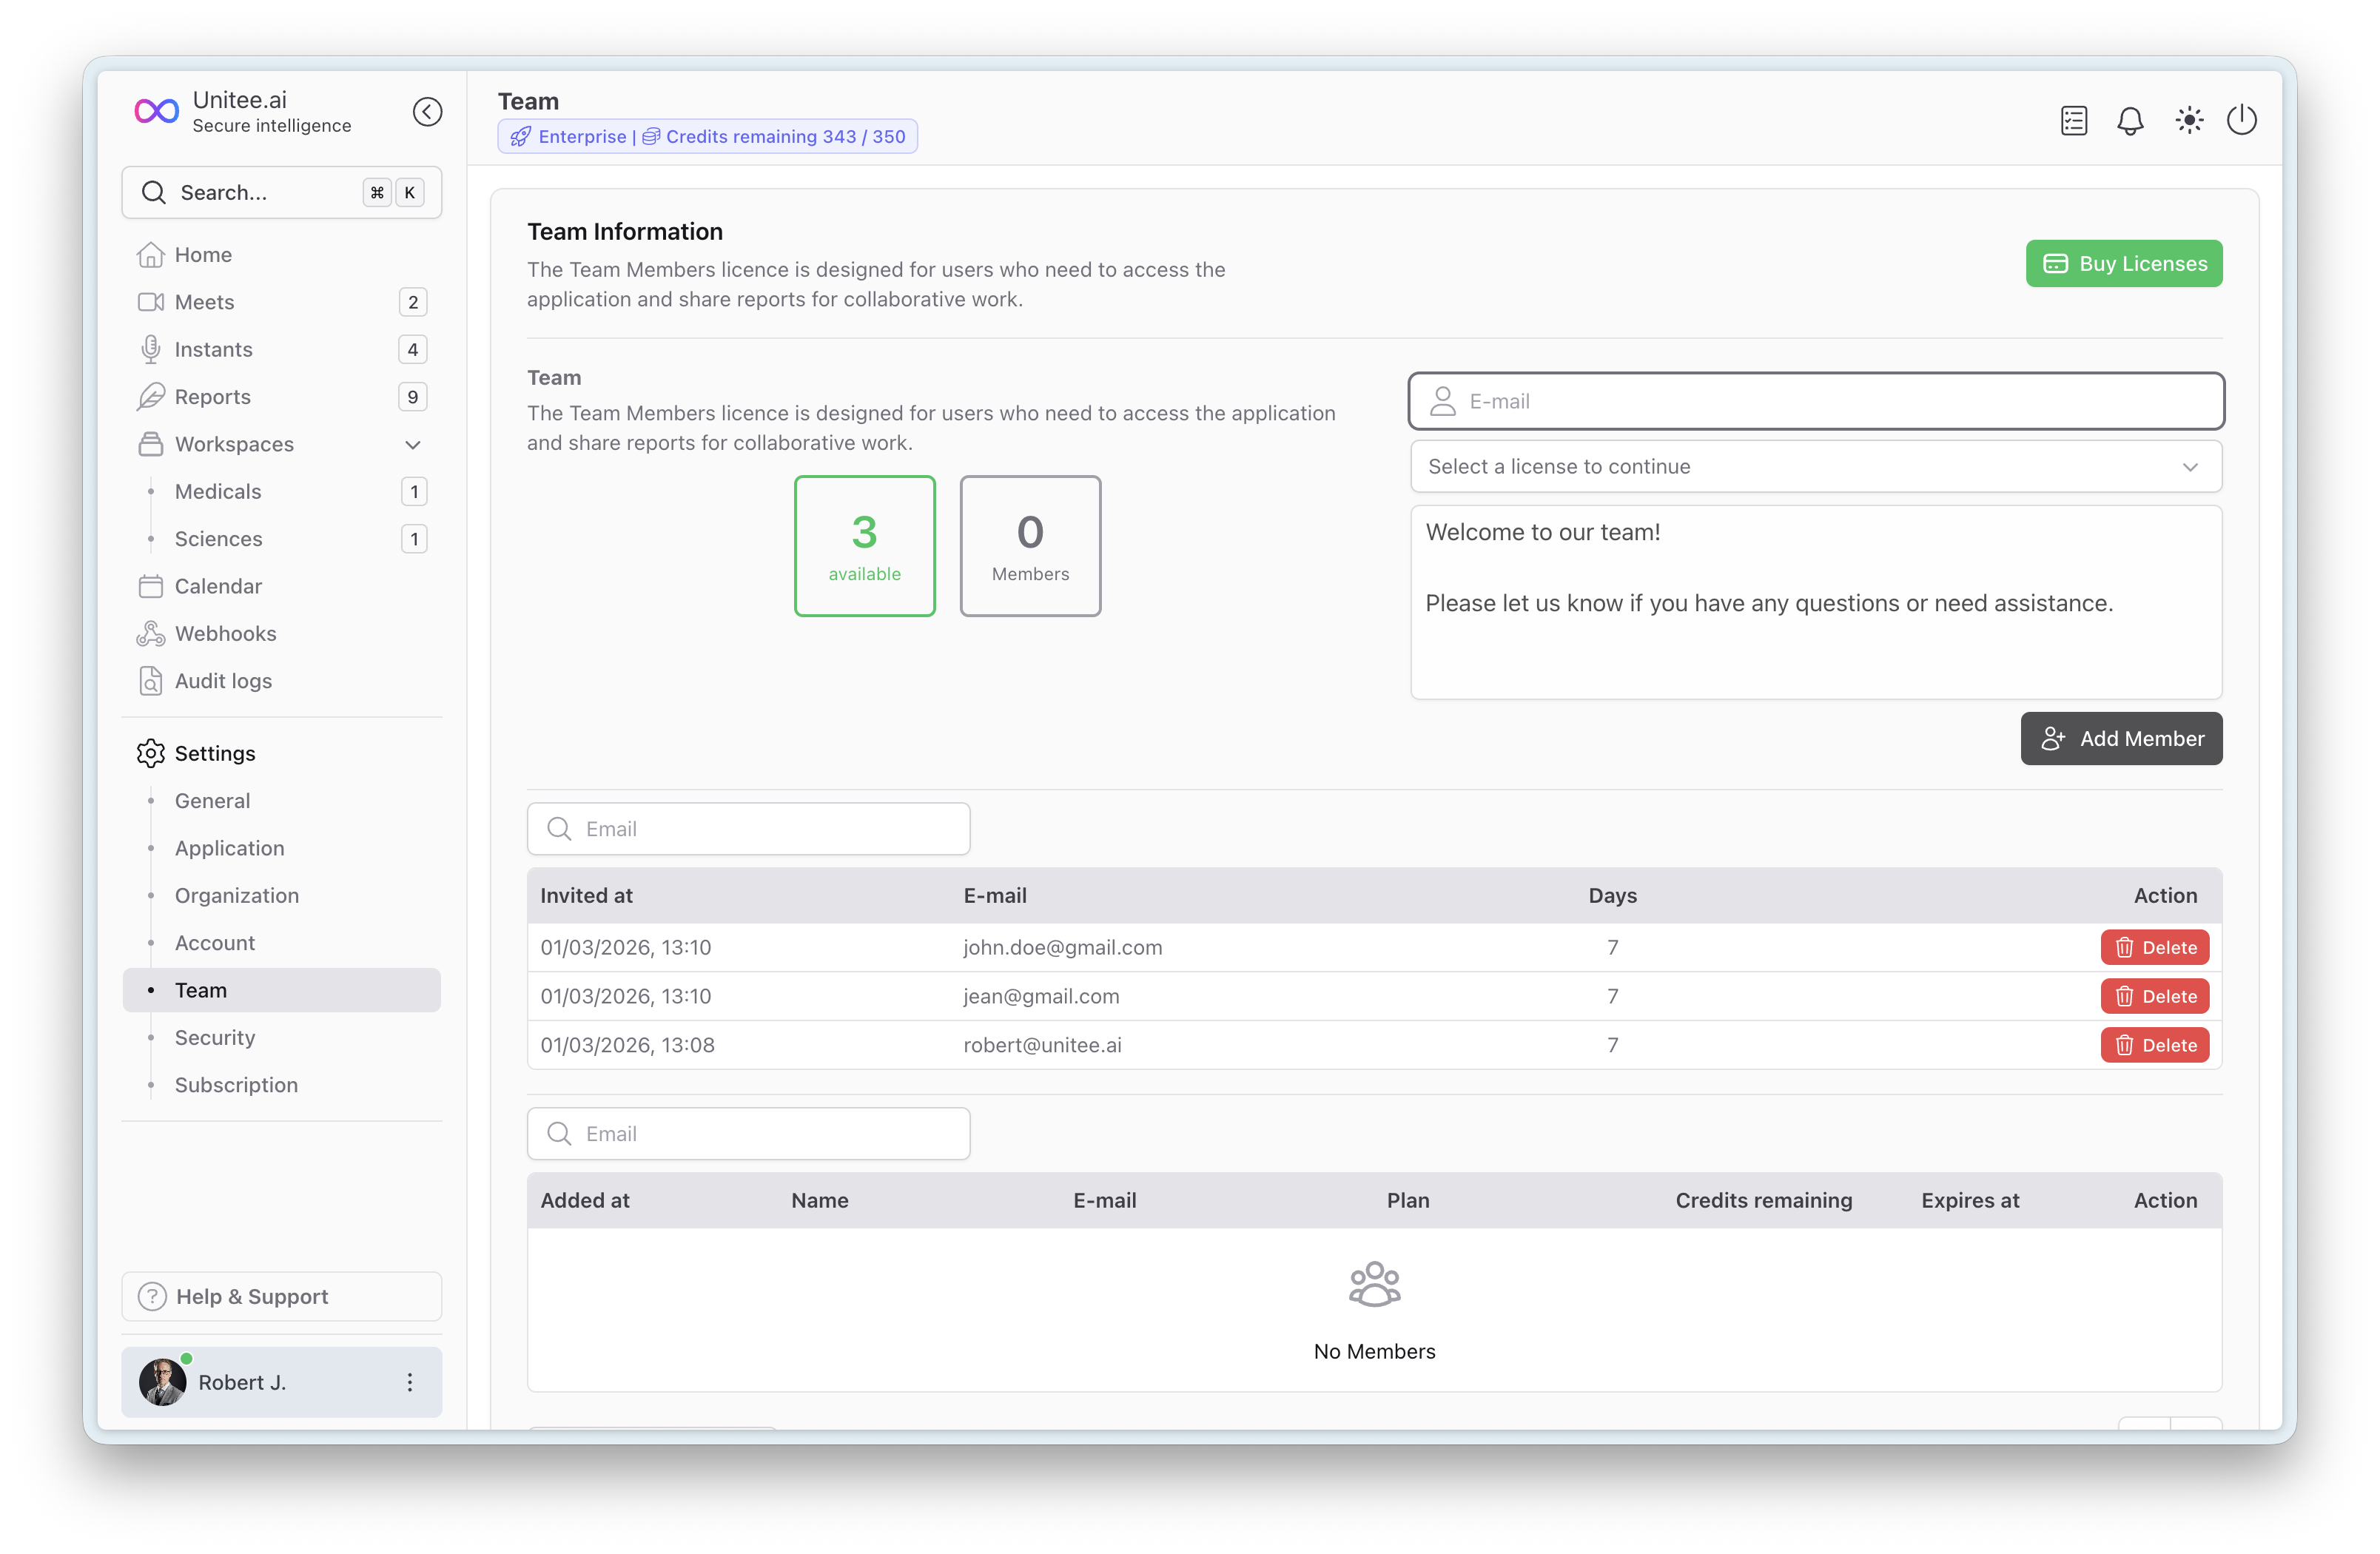Focus the members Email search field
This screenshot has height=1554, width=2380.
(x=748, y=1133)
